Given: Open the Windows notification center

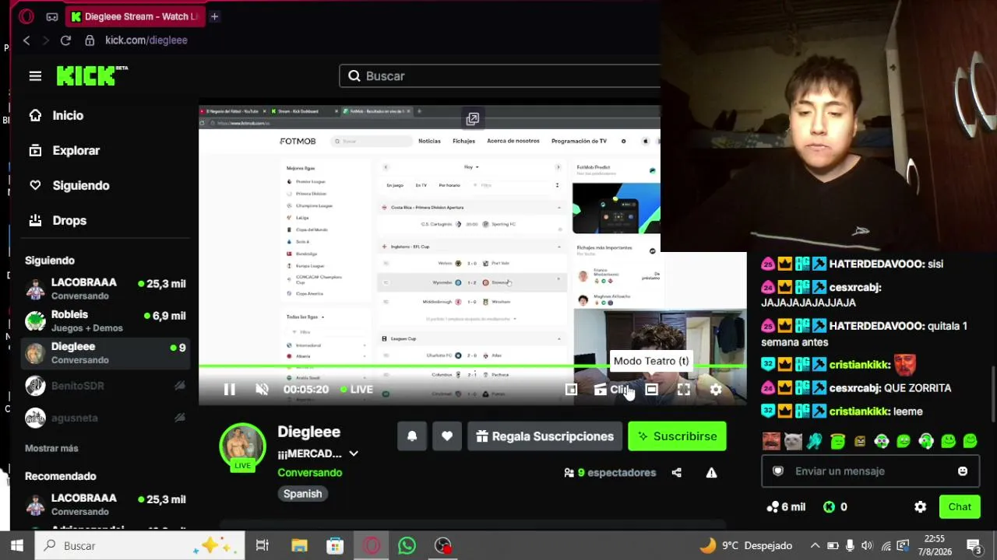Looking at the screenshot, I should point(973,546).
